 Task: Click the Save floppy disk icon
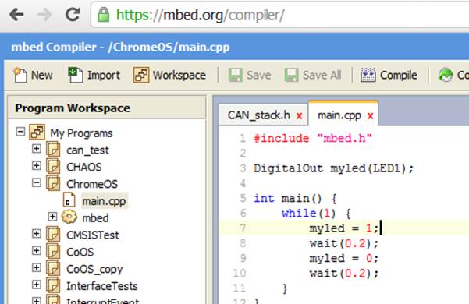[236, 75]
